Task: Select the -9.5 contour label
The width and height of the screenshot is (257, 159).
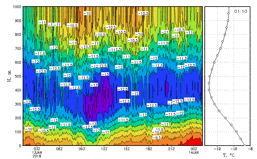Action: (x=157, y=138)
